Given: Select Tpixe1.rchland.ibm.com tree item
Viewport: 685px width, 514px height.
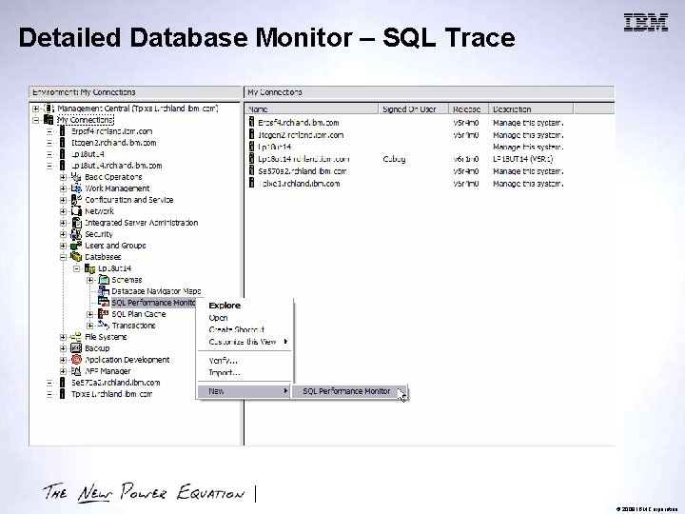Looking at the screenshot, I should pyautogui.click(x=112, y=394).
